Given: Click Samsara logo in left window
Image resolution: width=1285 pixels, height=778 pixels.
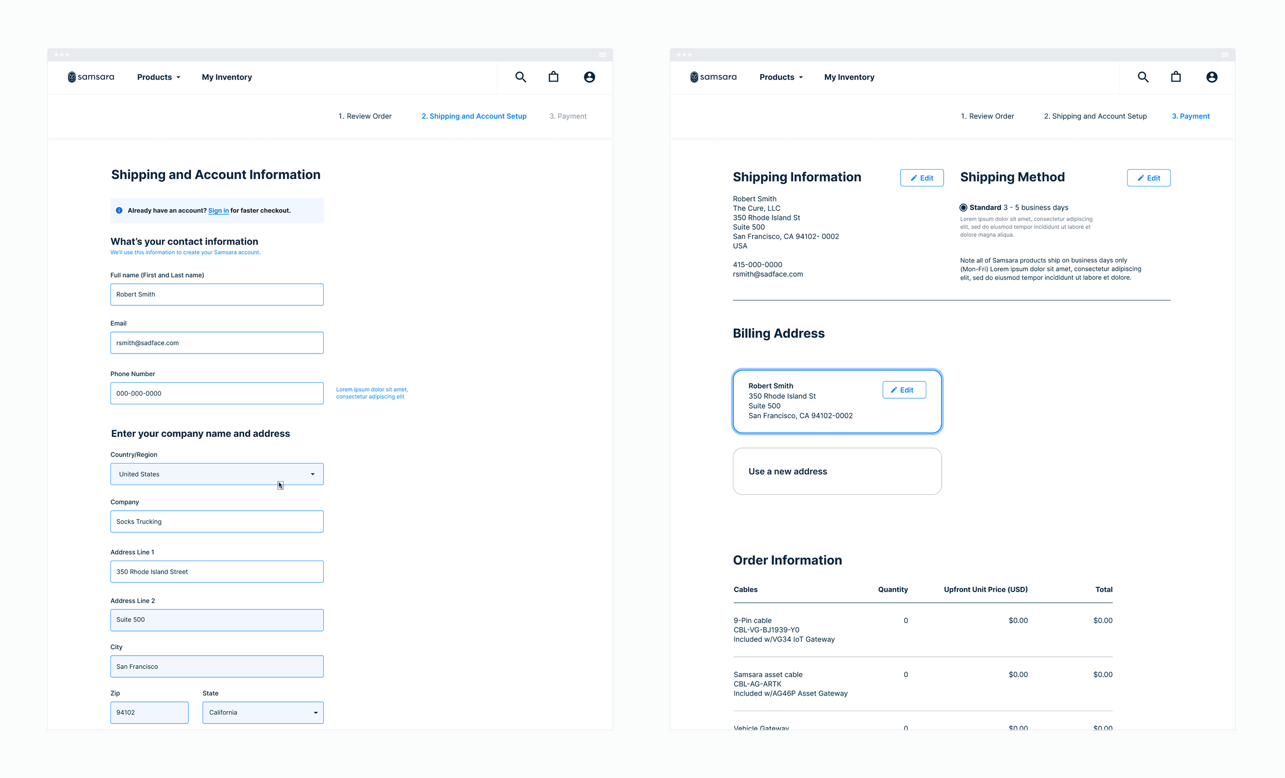Looking at the screenshot, I should (x=91, y=77).
